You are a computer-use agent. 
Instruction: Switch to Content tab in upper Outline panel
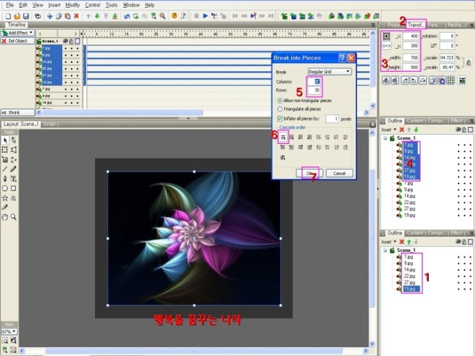[x=415, y=121]
